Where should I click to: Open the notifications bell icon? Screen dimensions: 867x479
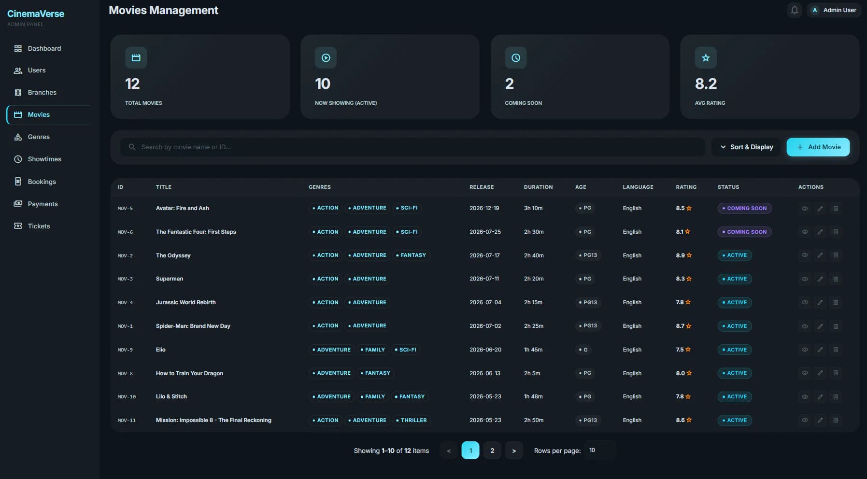[x=795, y=10]
